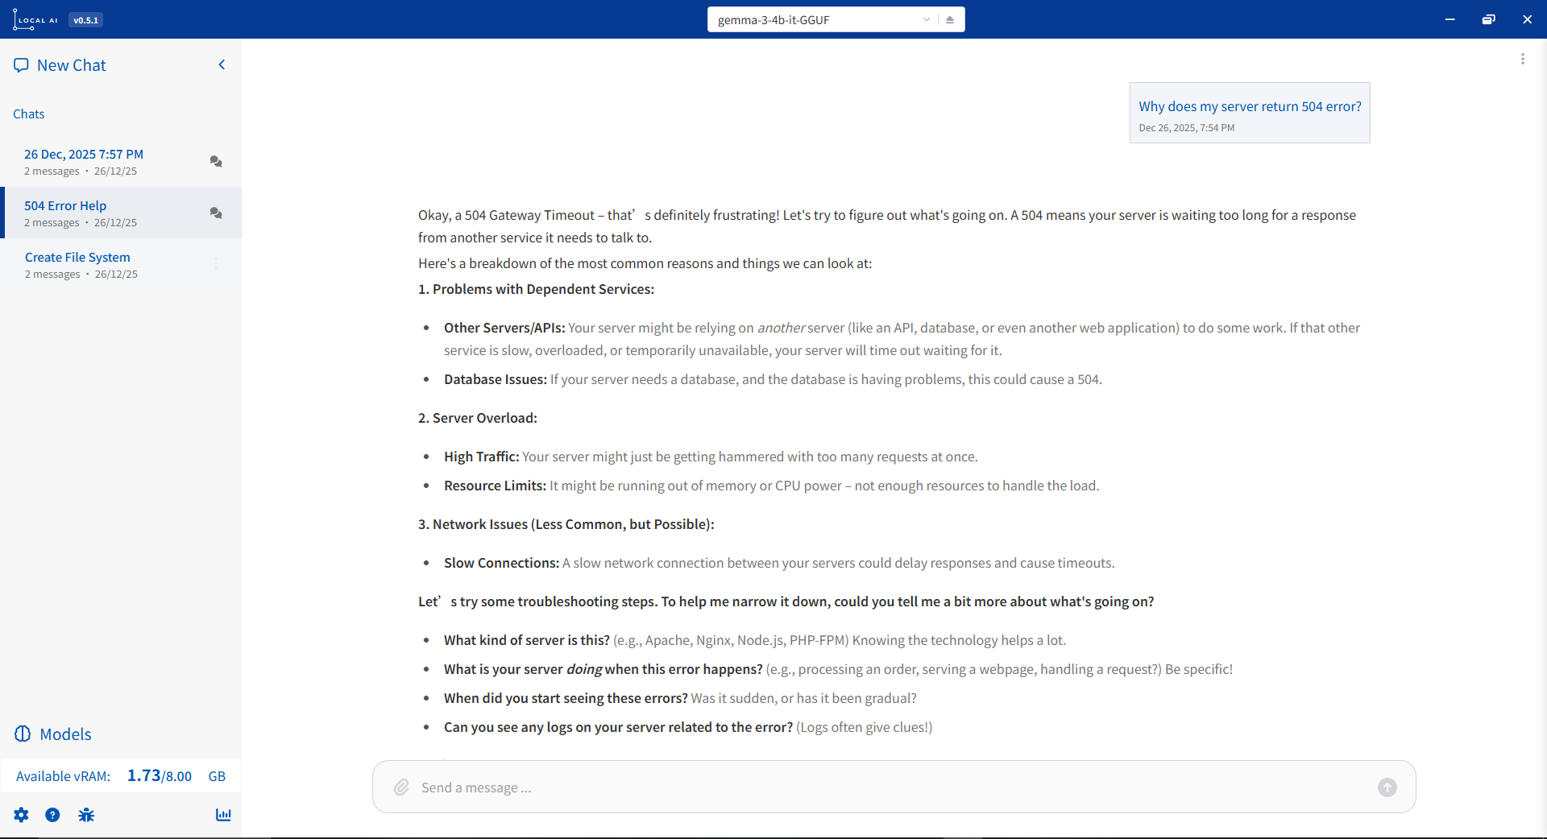Collapse the sidebar with the chevron arrow
Viewport: 1547px width, 839px height.
pyautogui.click(x=222, y=64)
